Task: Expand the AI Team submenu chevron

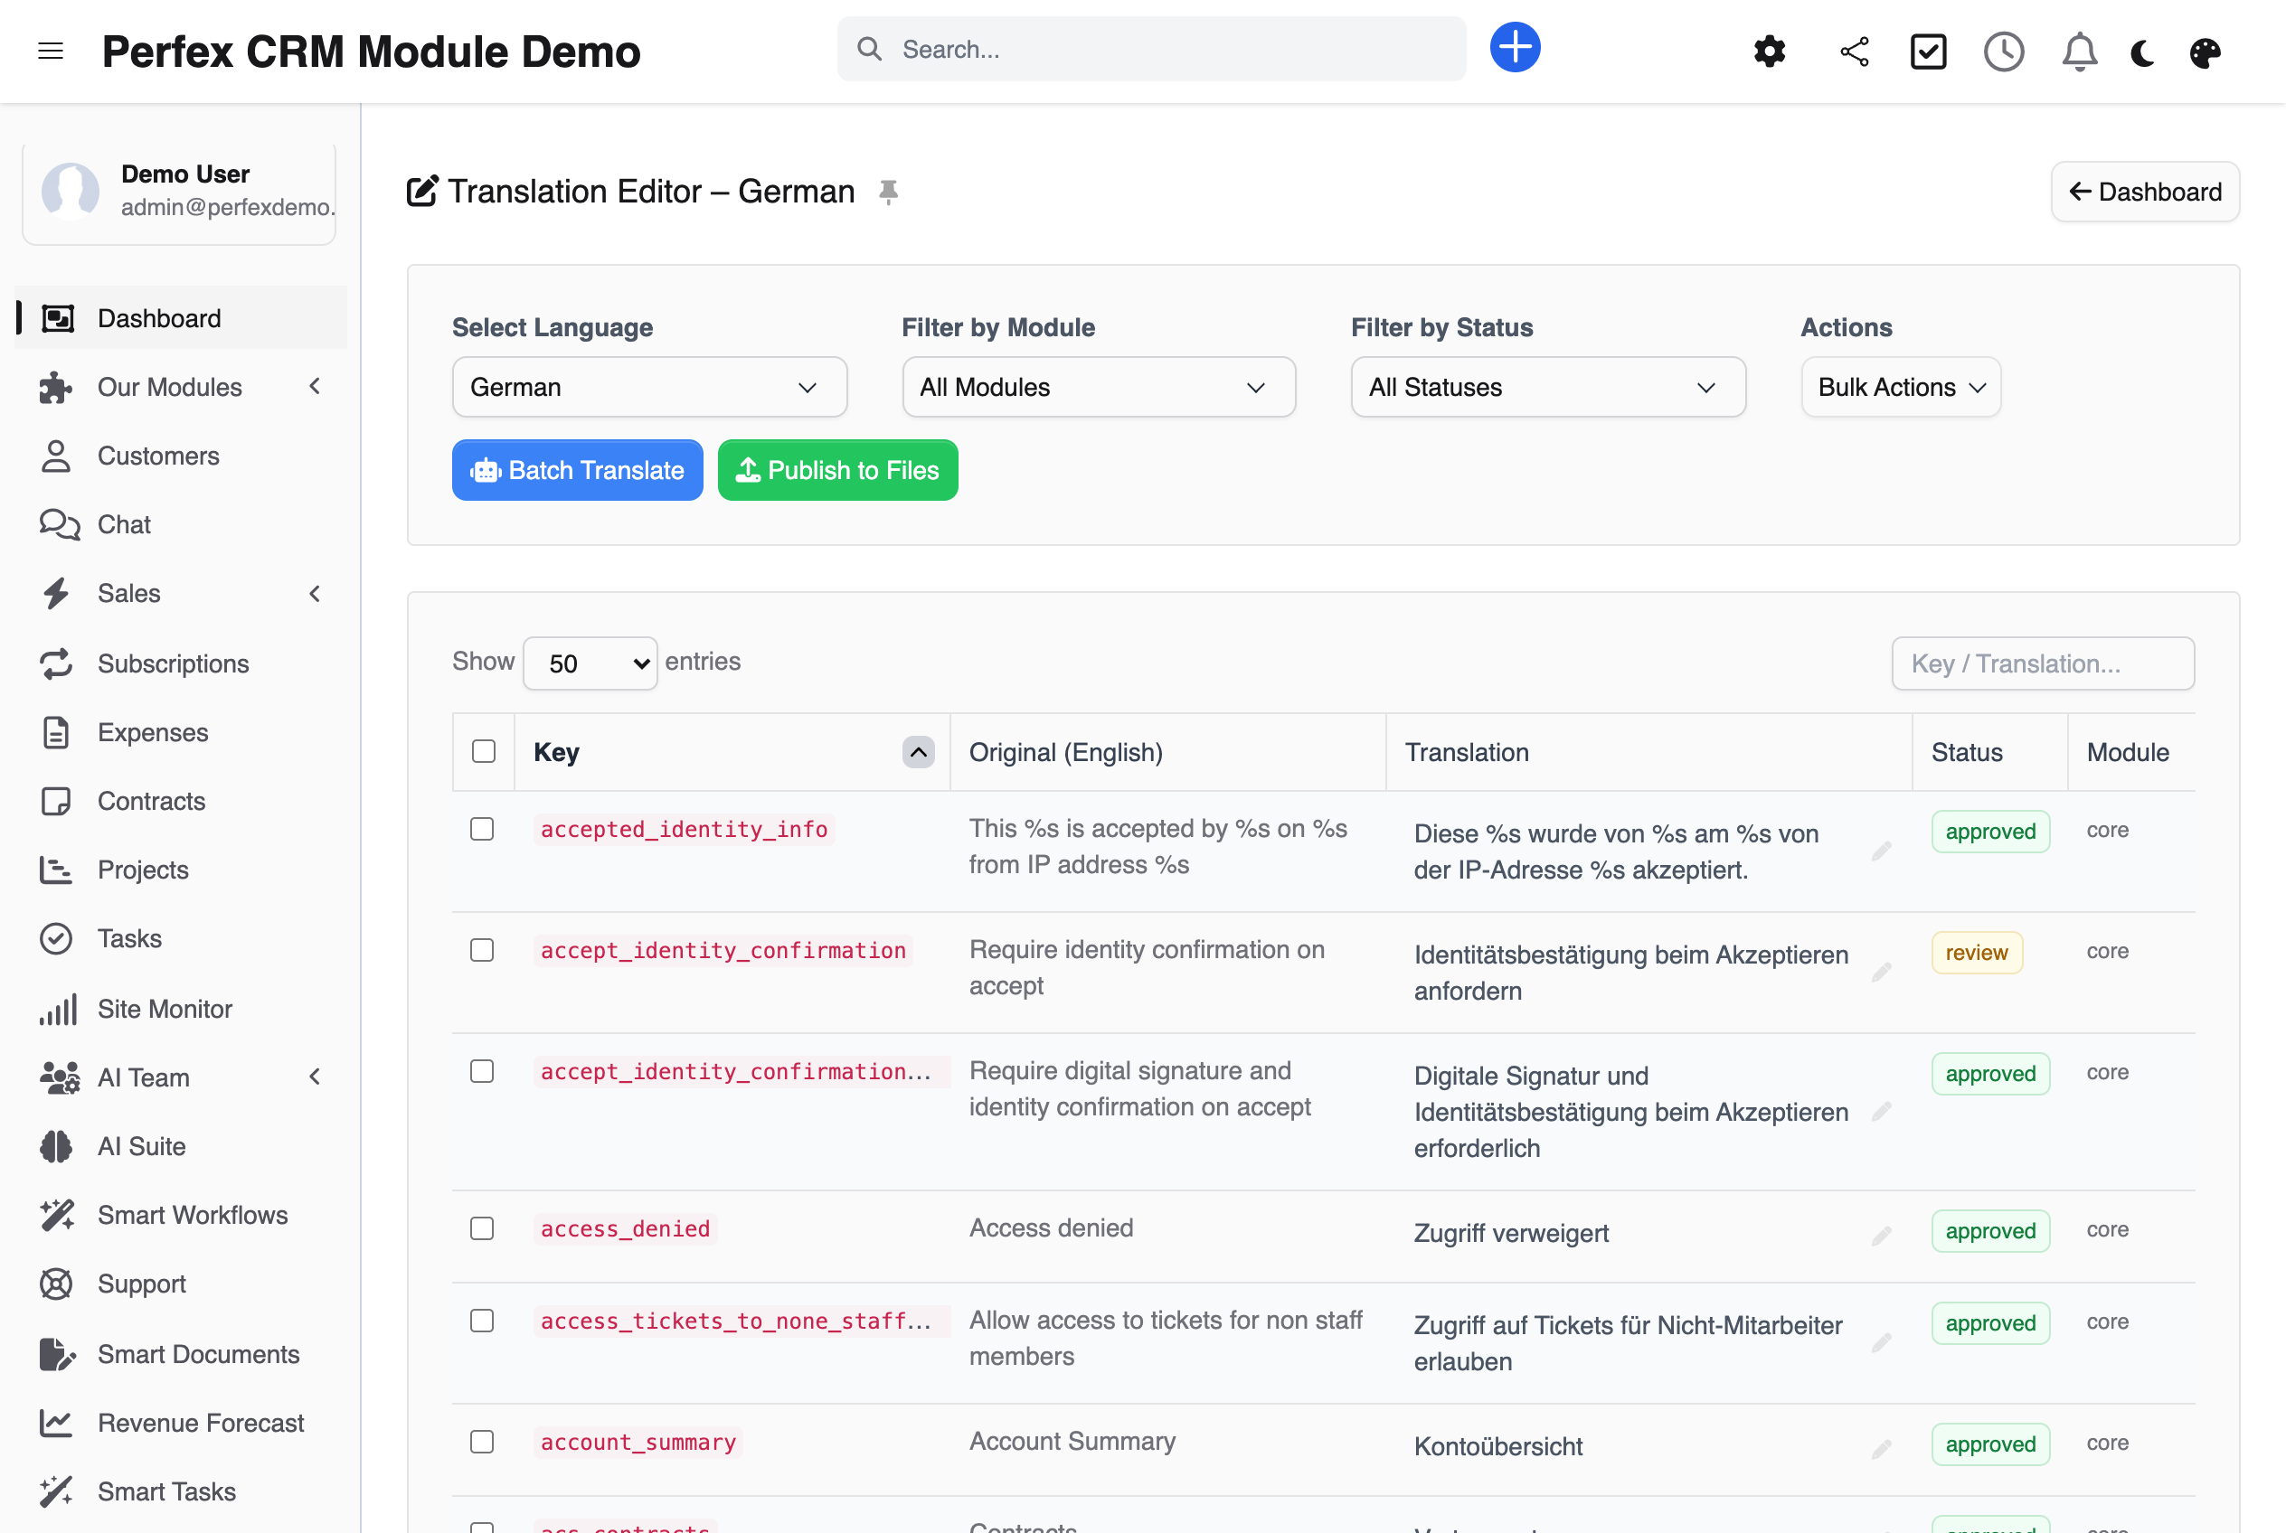Action: (x=315, y=1077)
